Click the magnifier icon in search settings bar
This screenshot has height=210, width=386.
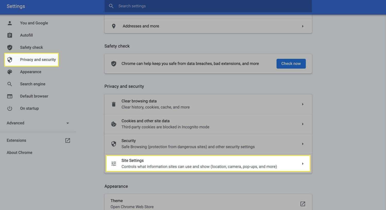(x=111, y=6)
